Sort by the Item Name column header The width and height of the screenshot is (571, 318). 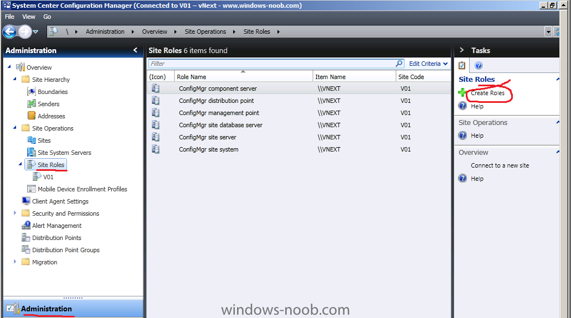click(354, 77)
